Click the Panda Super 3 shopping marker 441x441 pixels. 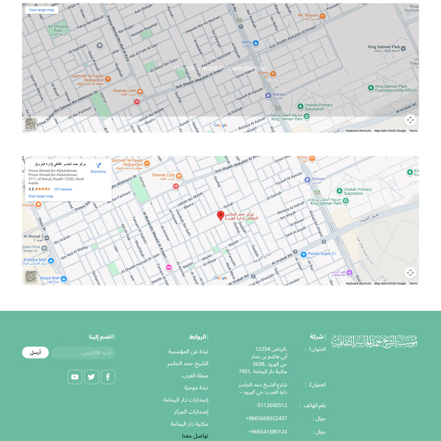point(304,254)
